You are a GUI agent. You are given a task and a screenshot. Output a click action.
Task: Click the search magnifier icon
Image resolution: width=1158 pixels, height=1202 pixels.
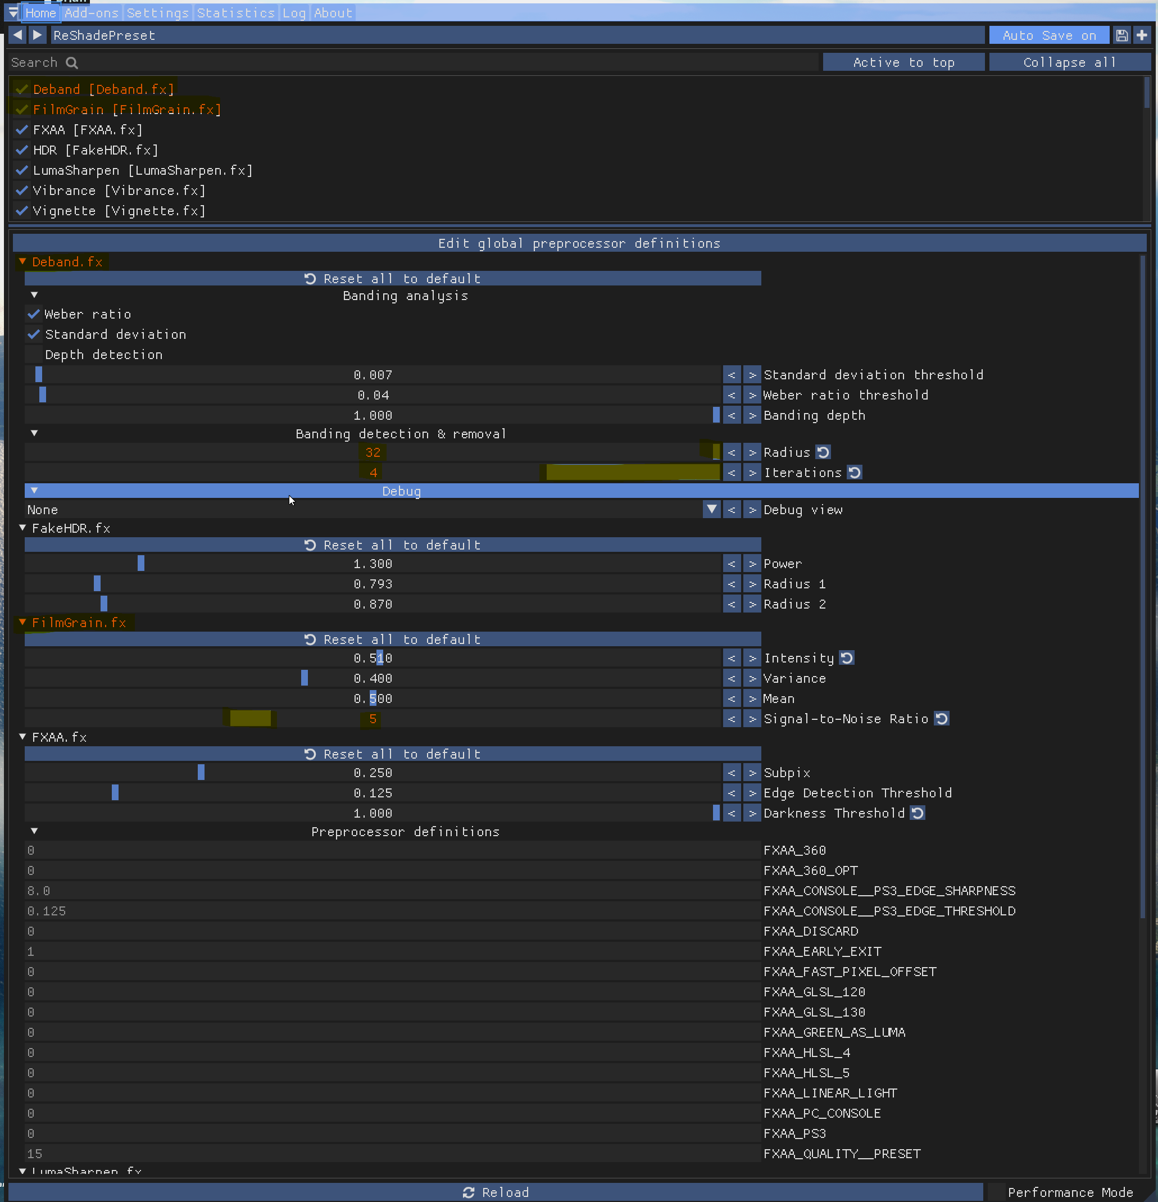tap(72, 62)
